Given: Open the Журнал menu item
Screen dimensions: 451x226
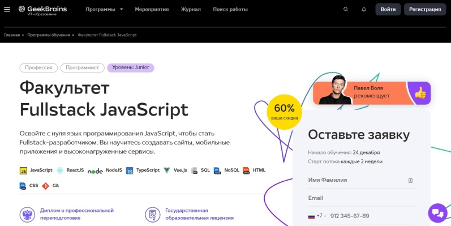Looking at the screenshot, I should coord(191,9).
